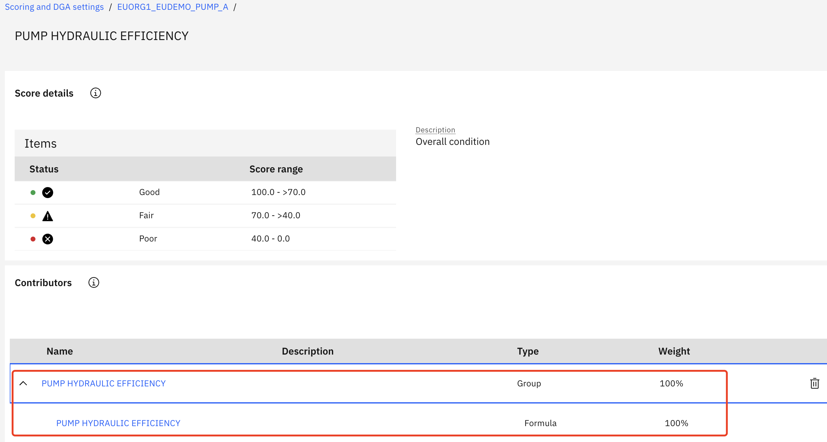Delete the group contributor with trash icon

pos(814,383)
